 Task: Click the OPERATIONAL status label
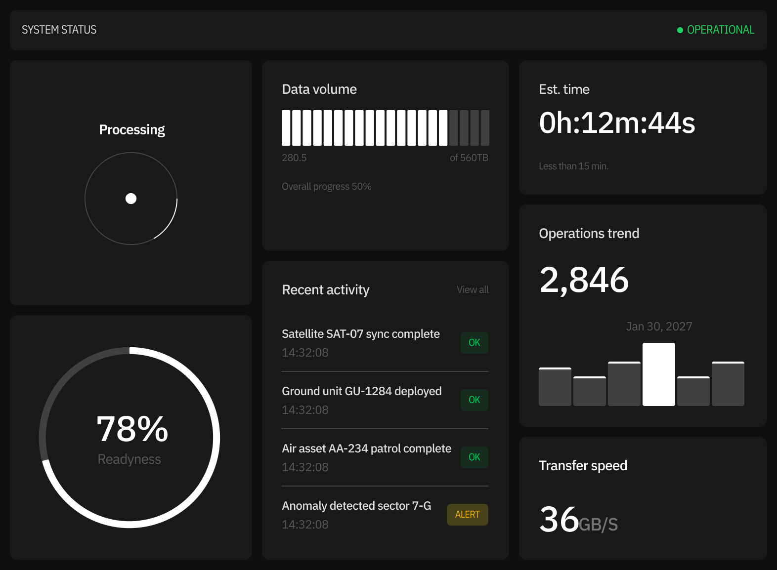(721, 30)
